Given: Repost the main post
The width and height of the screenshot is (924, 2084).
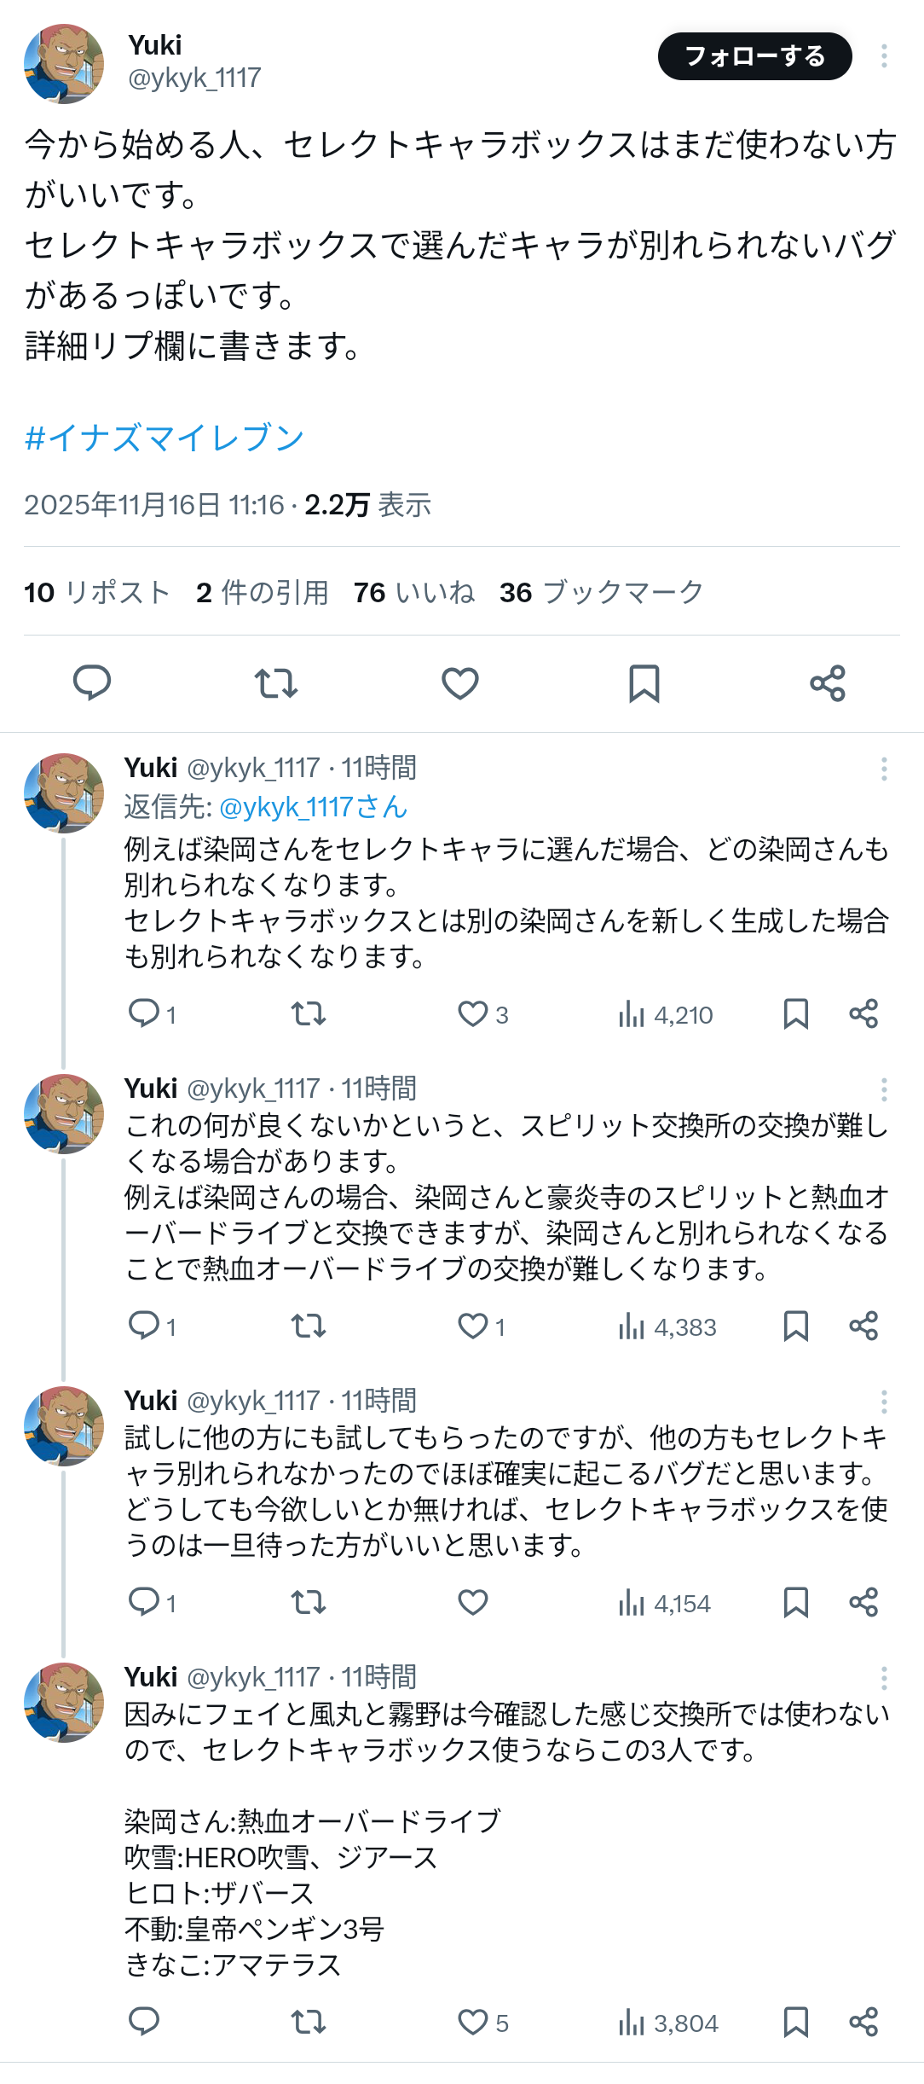Looking at the screenshot, I should click(276, 683).
